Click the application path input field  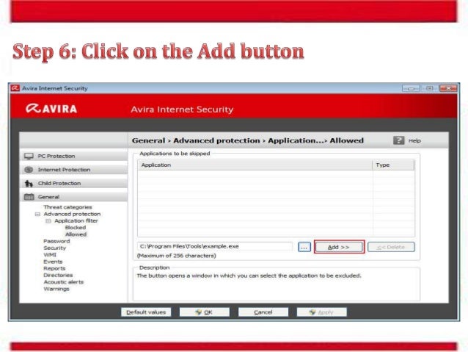215,246
